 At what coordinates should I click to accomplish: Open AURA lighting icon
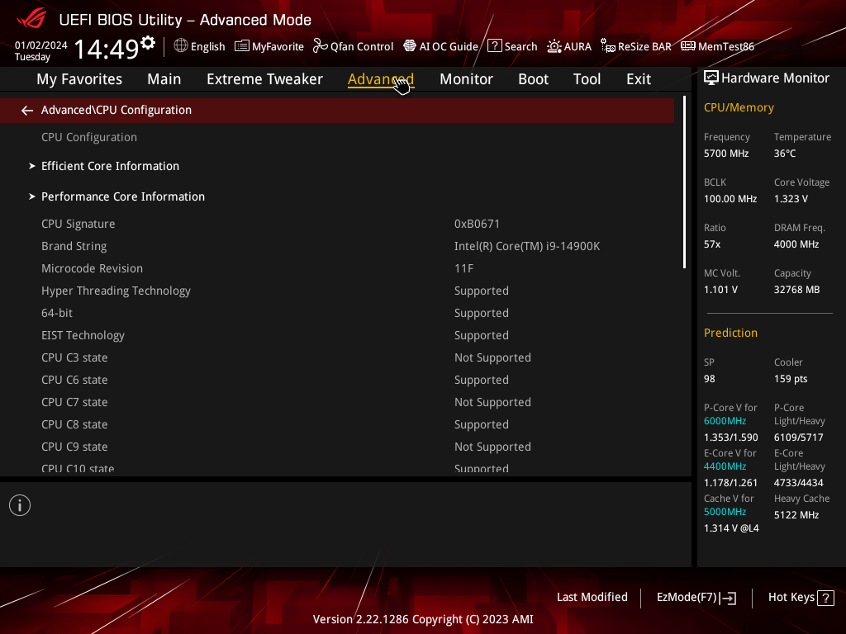[x=554, y=46]
